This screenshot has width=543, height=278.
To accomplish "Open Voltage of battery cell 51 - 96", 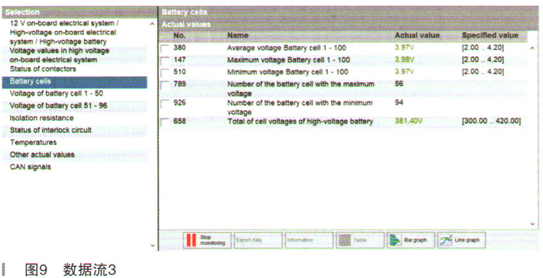I will (58, 105).
